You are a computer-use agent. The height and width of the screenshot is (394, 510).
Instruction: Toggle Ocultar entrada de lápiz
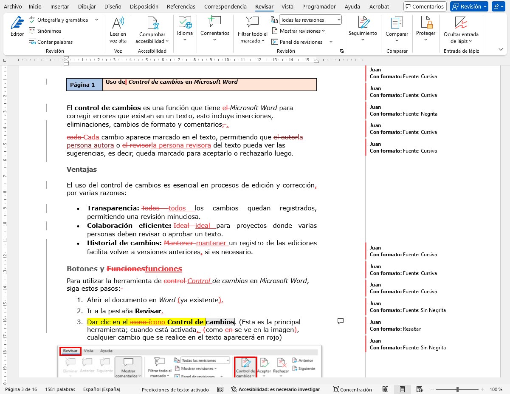point(461,26)
